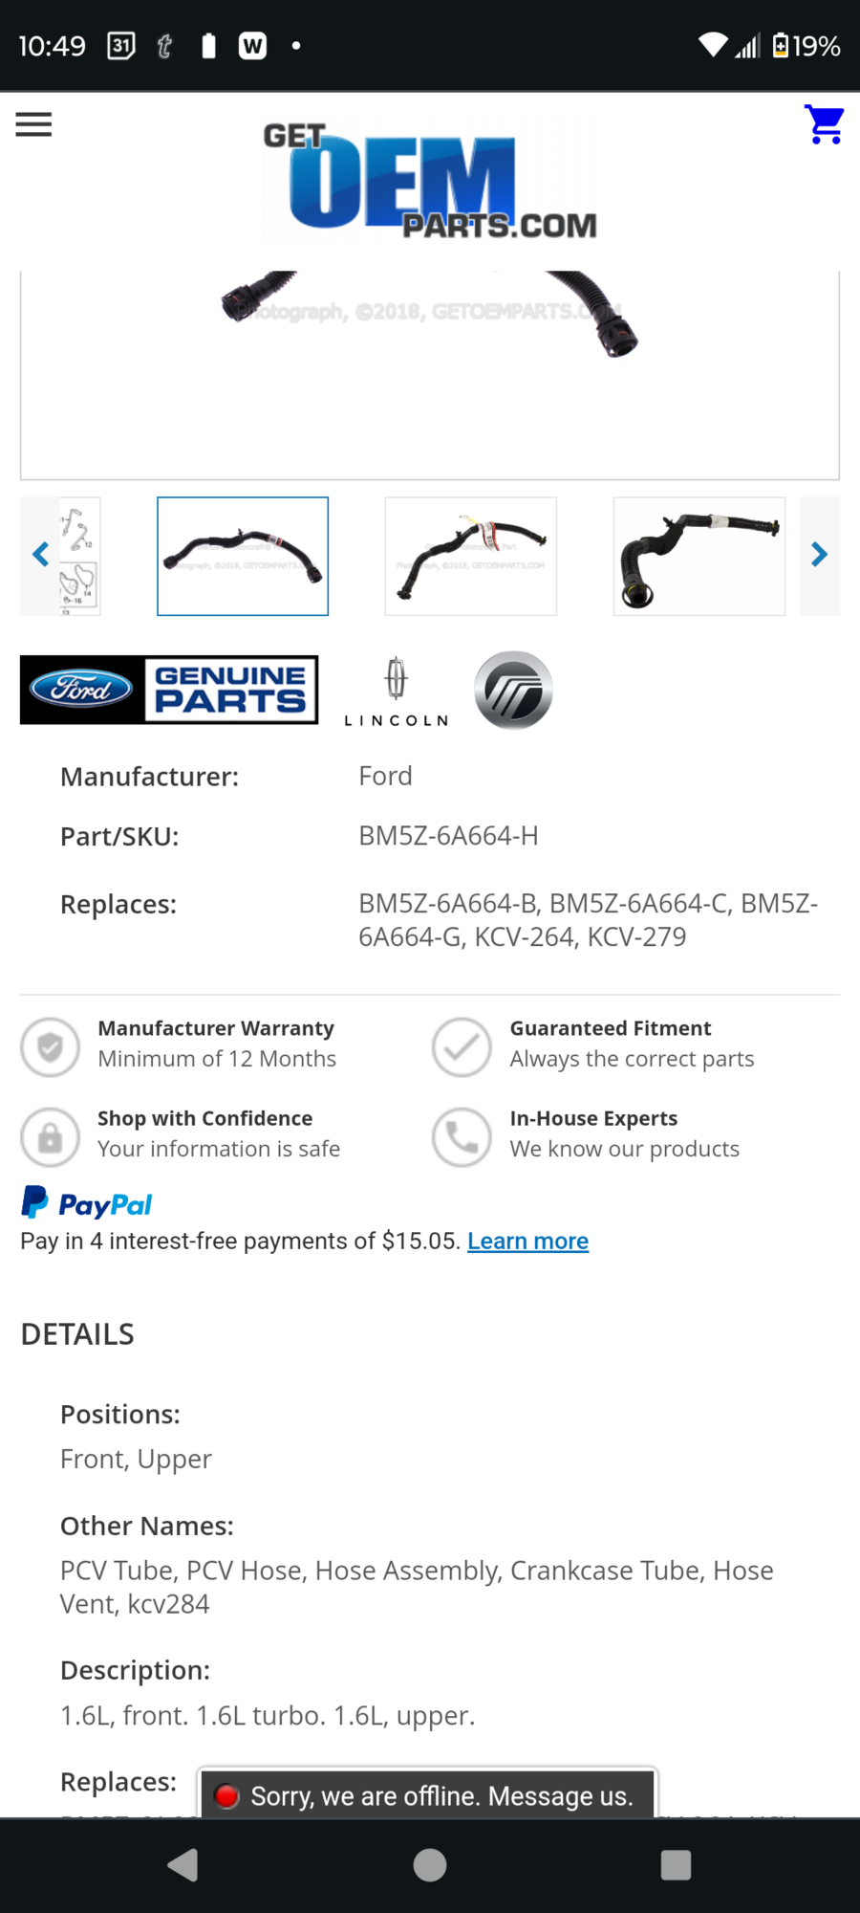This screenshot has width=860, height=1913.
Task: Tap the Manufacturer Warranty shield icon
Action: 50,1047
